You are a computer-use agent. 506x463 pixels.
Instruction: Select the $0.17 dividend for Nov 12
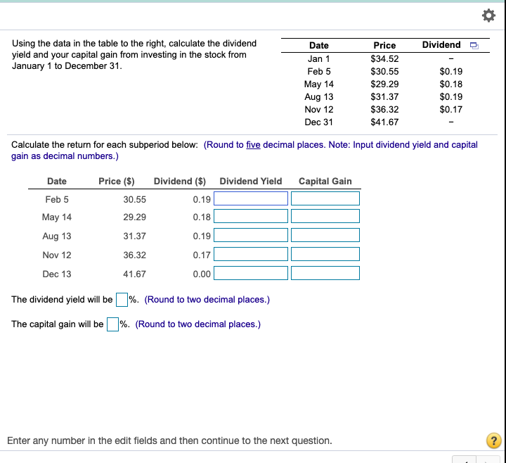pos(451,110)
